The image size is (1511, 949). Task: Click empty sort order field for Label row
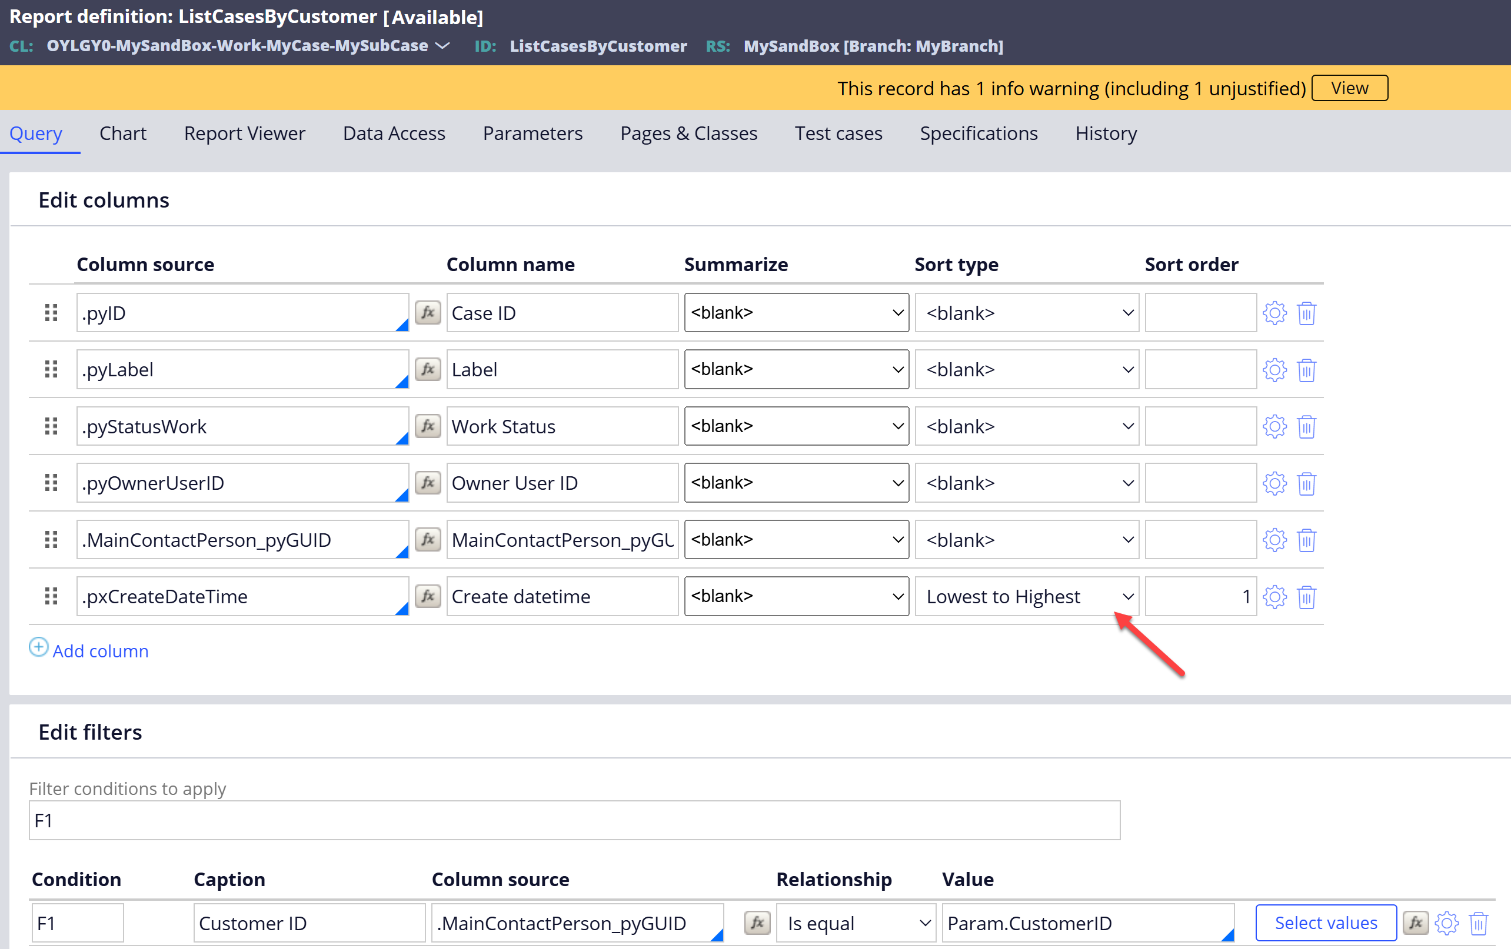tap(1200, 369)
